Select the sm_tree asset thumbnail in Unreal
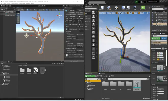 [x=137, y=86]
